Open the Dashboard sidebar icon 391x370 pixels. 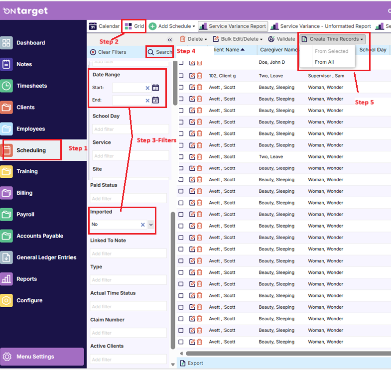pos(6,43)
